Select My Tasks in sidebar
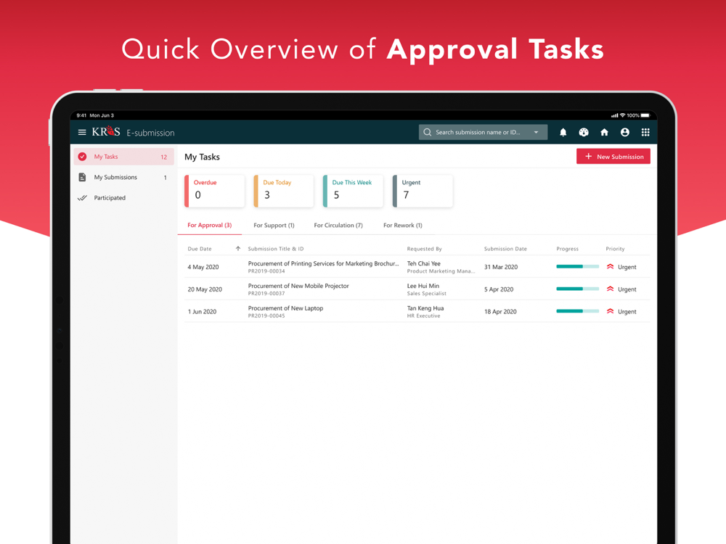Viewport: 726px width, 544px height. 123,157
